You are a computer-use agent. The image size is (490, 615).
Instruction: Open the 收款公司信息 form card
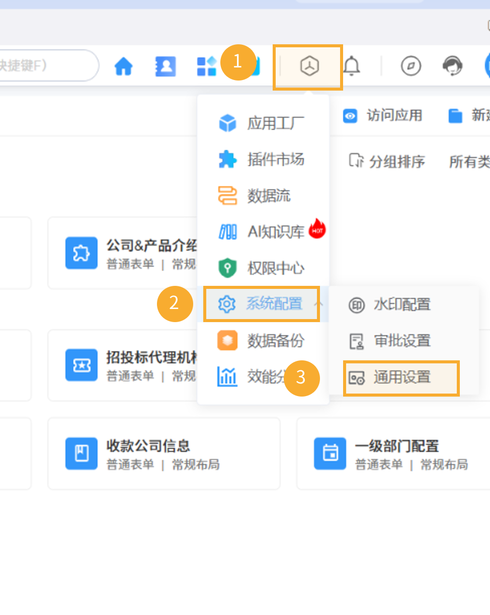click(164, 453)
